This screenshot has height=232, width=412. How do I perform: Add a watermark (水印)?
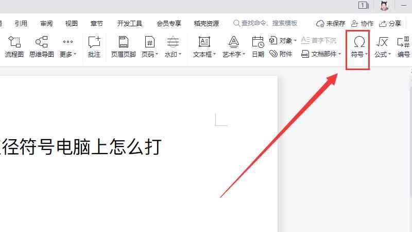[x=173, y=47]
